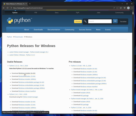Viewport: 136px width, 116px height.
Task: Click the Python logo
Action: (19, 21)
